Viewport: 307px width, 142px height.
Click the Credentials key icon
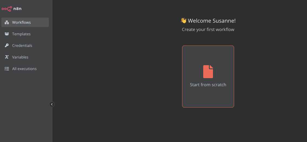tap(7, 46)
